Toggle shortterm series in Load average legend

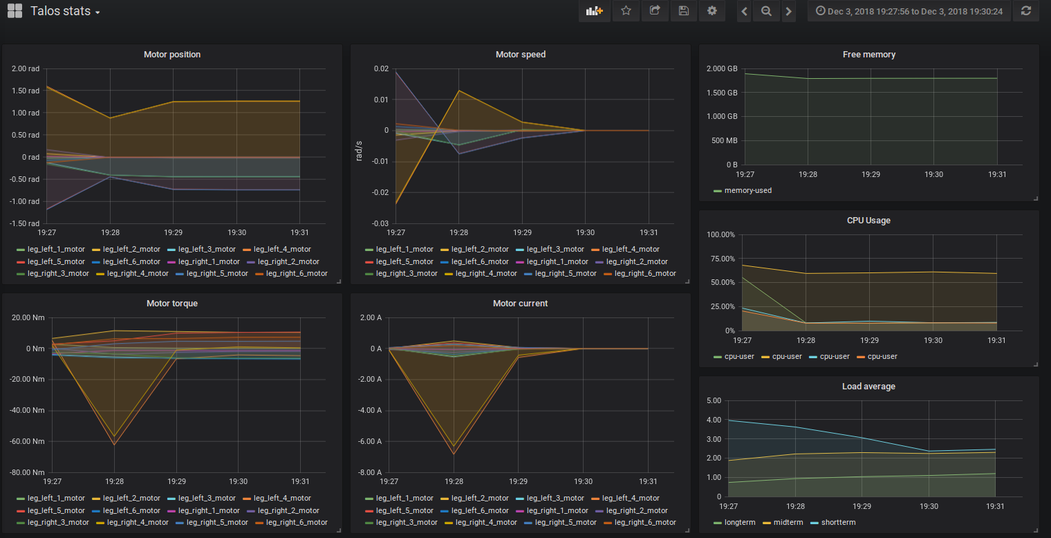click(838, 522)
